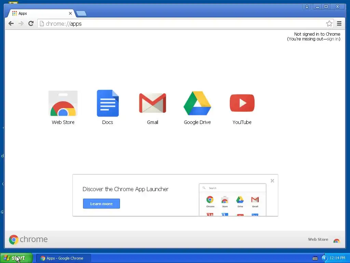Image resolution: width=350 pixels, height=263 pixels.
Task: Click the forward navigation arrow
Action: [21, 24]
